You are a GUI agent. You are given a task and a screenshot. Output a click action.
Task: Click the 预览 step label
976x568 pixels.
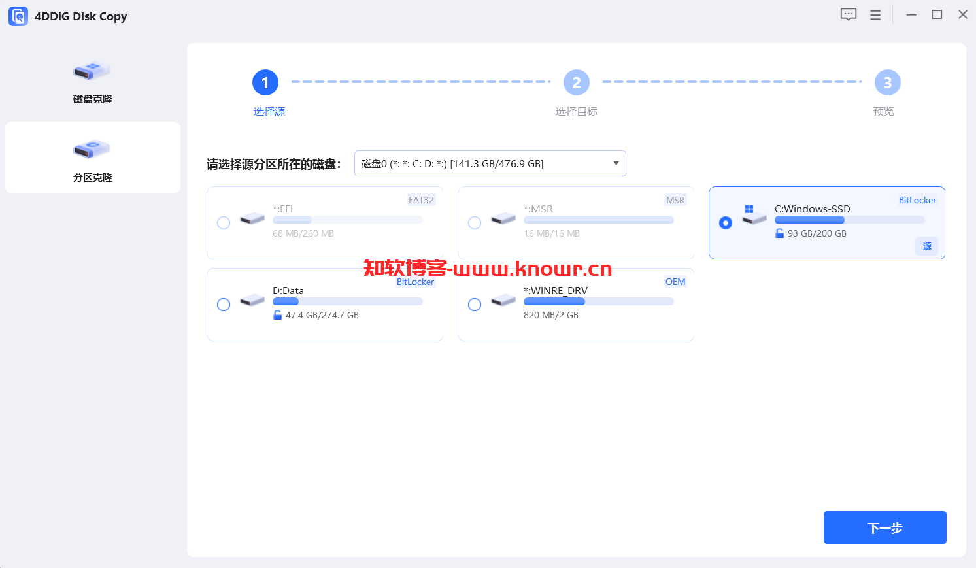coord(884,112)
